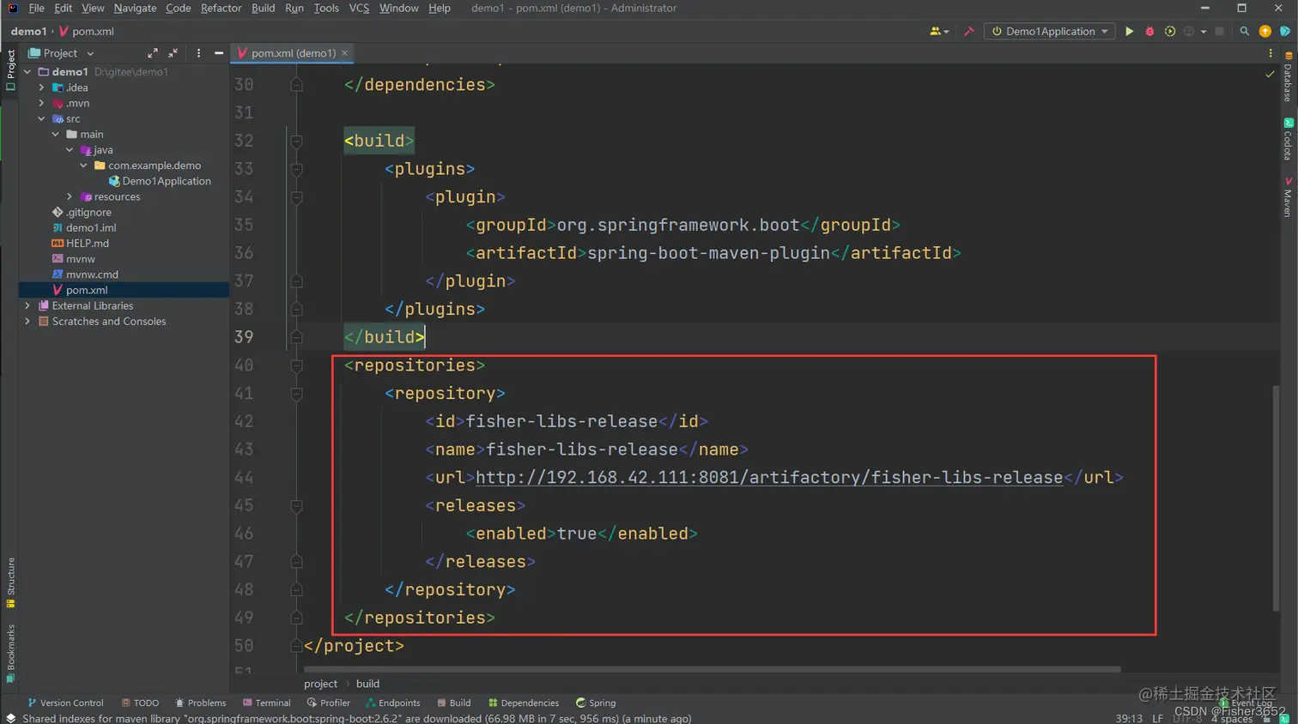This screenshot has width=1298, height=724.
Task: Open the Dependencies tool window
Action: coord(523,703)
